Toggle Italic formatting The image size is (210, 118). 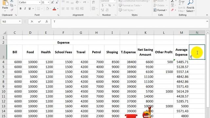(25, 9)
